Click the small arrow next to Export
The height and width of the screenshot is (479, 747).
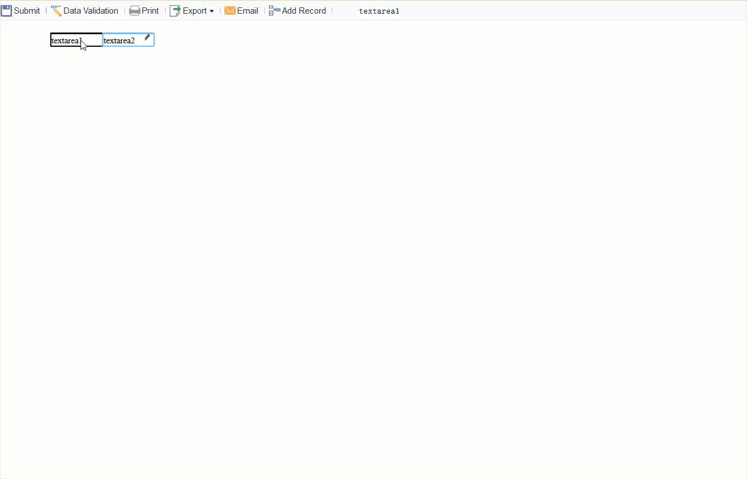212,11
